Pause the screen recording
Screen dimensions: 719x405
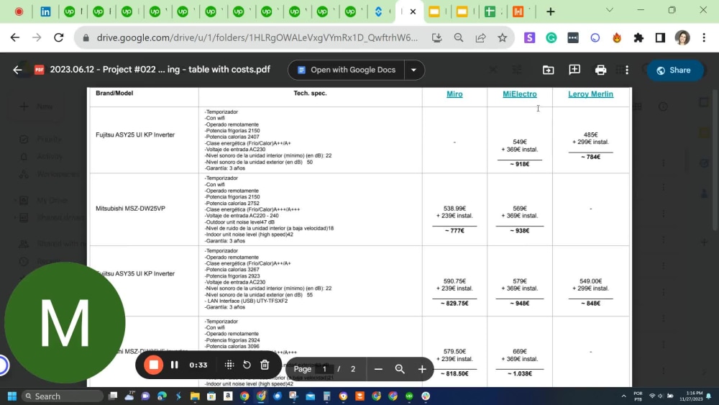(174, 365)
